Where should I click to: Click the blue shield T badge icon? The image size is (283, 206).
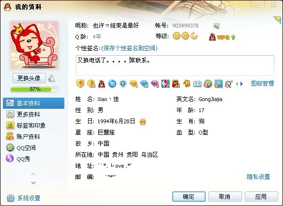[123, 84]
